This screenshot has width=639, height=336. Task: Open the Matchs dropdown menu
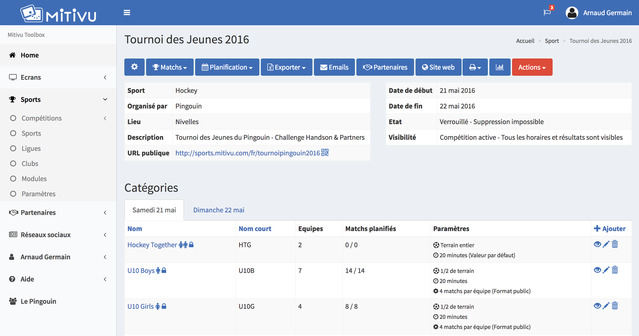[170, 67]
